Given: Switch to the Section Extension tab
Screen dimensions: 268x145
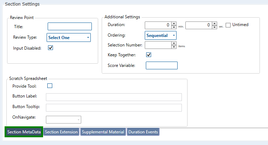Looking at the screenshot, I should (x=61, y=132).
